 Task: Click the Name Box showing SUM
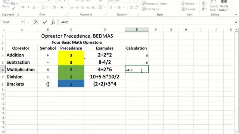(11, 22)
